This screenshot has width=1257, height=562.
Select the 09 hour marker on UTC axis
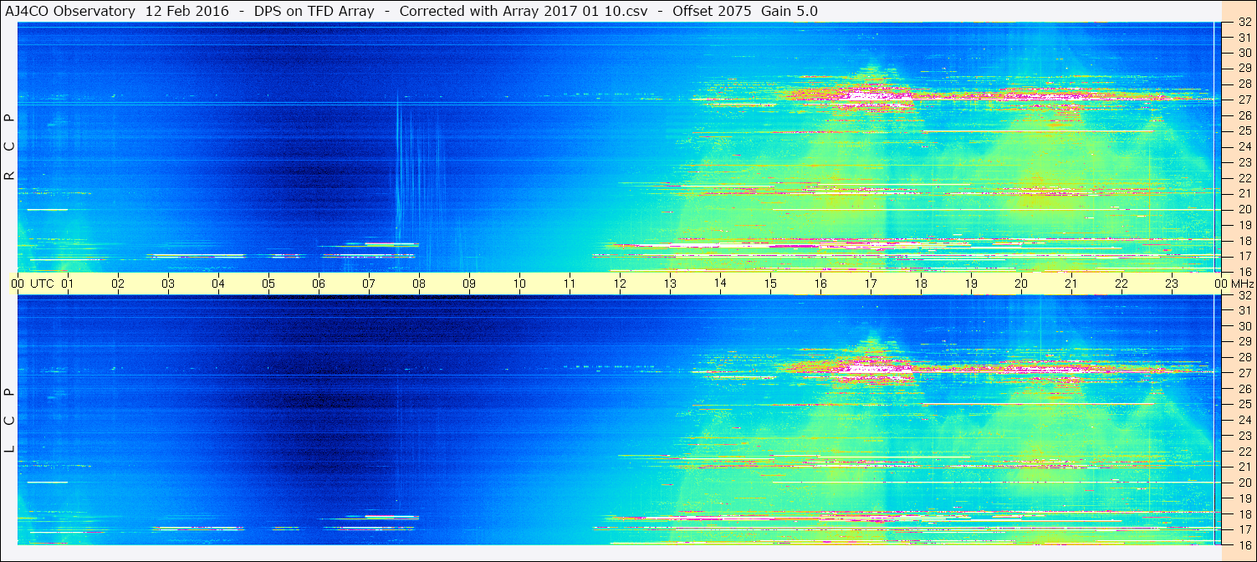[469, 284]
